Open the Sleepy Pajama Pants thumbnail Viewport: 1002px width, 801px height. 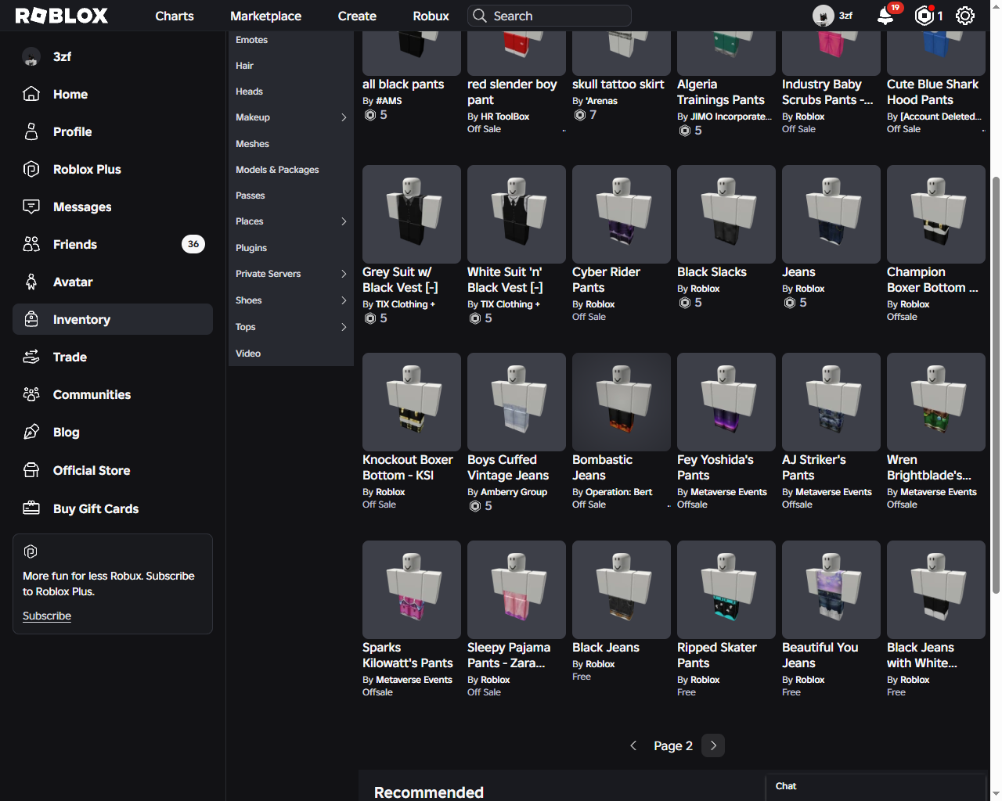(x=517, y=590)
